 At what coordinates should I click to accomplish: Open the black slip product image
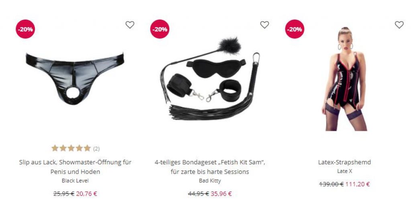point(75,78)
